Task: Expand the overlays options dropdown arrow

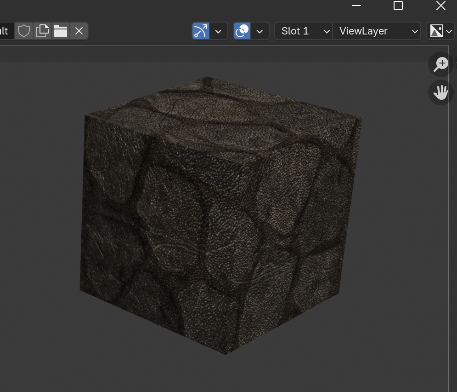Action: (260, 31)
